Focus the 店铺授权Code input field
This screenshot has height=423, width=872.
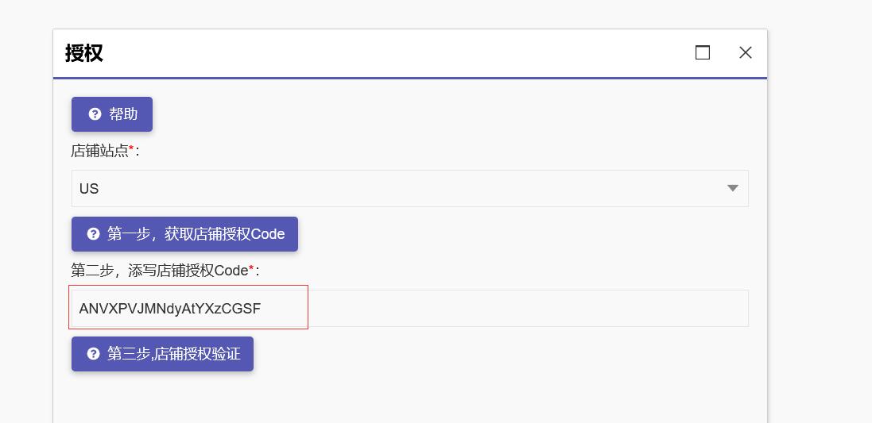click(410, 308)
